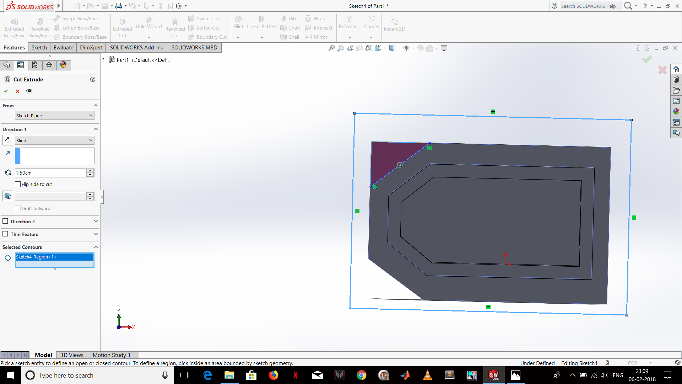Image resolution: width=682 pixels, height=384 pixels.
Task: Open SOLIDWORKS Resources home icon
Action: click(x=676, y=69)
